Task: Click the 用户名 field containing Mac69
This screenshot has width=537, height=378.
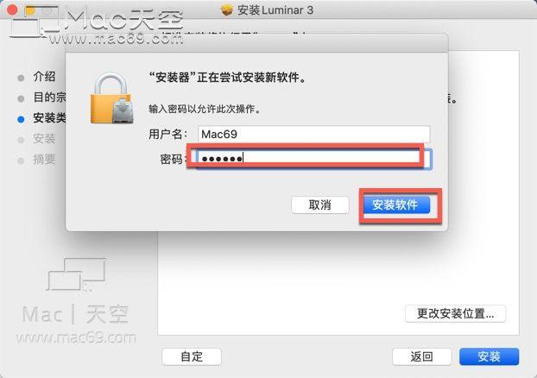Action: tap(313, 134)
